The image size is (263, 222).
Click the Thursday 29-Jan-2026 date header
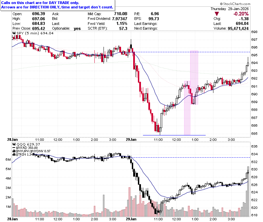(230, 9)
